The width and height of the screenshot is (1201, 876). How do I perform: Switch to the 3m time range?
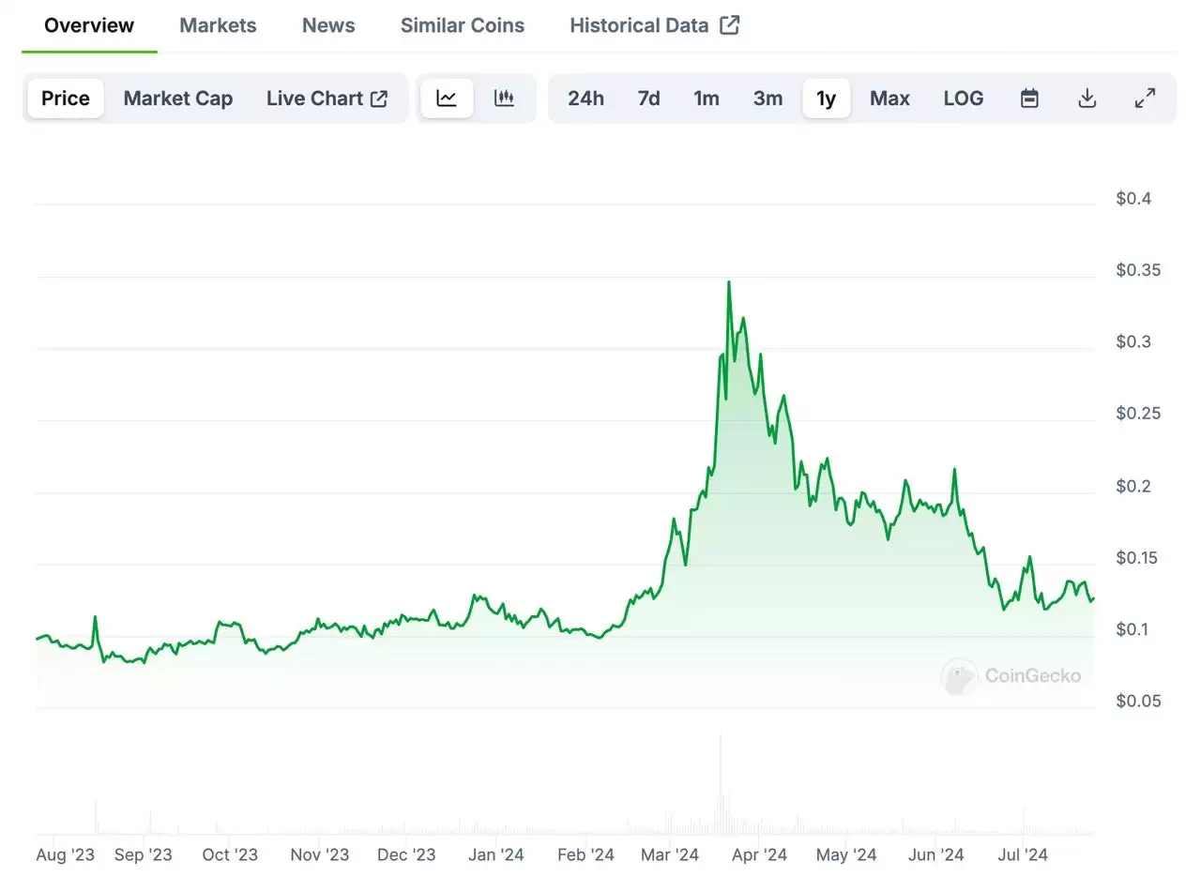768,98
